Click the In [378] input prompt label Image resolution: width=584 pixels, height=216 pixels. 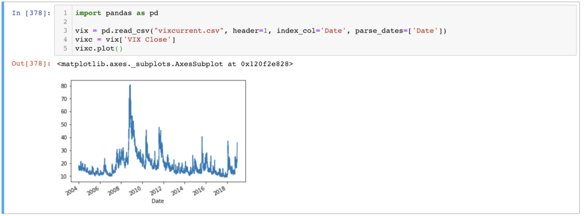coord(31,13)
